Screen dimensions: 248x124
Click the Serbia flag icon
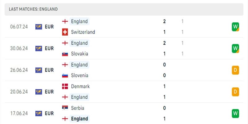pyautogui.click(x=65, y=108)
